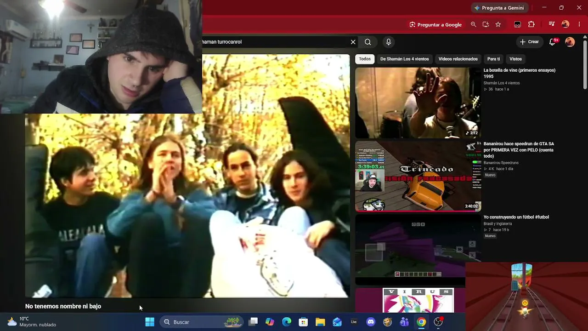Open Discord from the taskbar
The width and height of the screenshot is (588, 331).
tap(371, 322)
